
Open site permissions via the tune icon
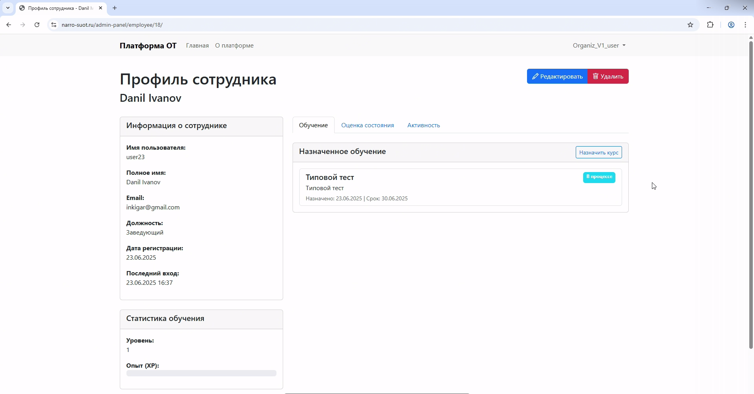coord(54,25)
